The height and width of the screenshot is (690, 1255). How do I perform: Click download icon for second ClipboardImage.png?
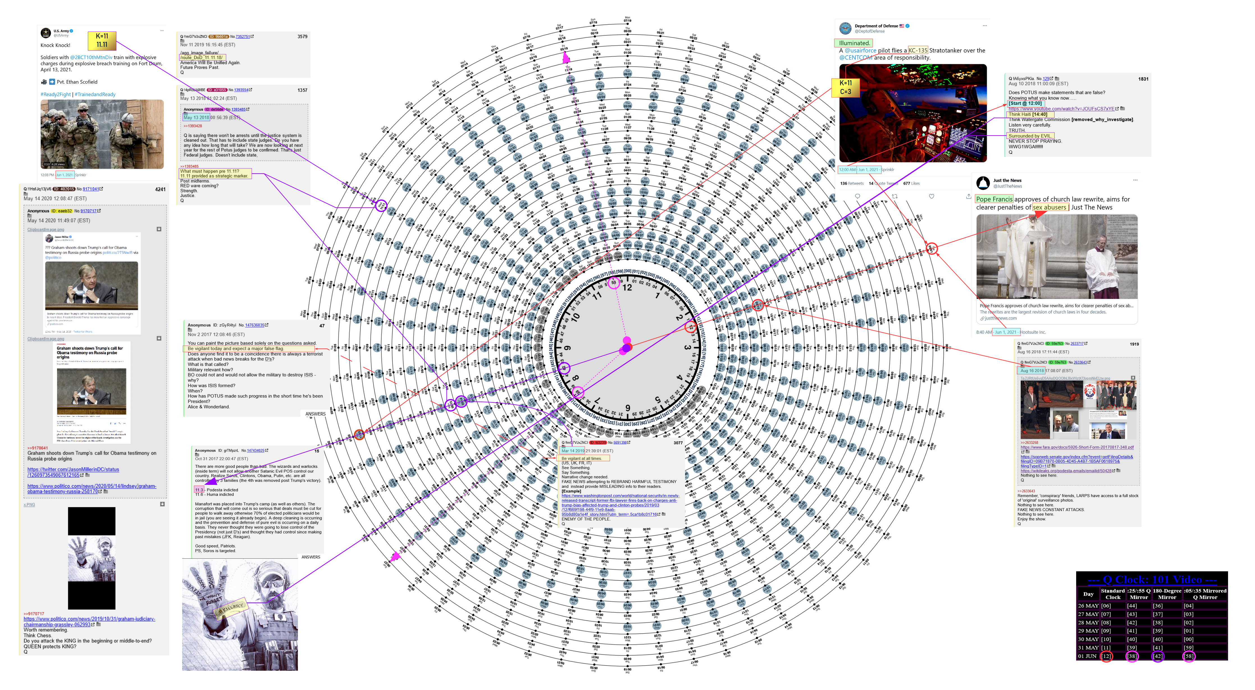tap(159, 338)
